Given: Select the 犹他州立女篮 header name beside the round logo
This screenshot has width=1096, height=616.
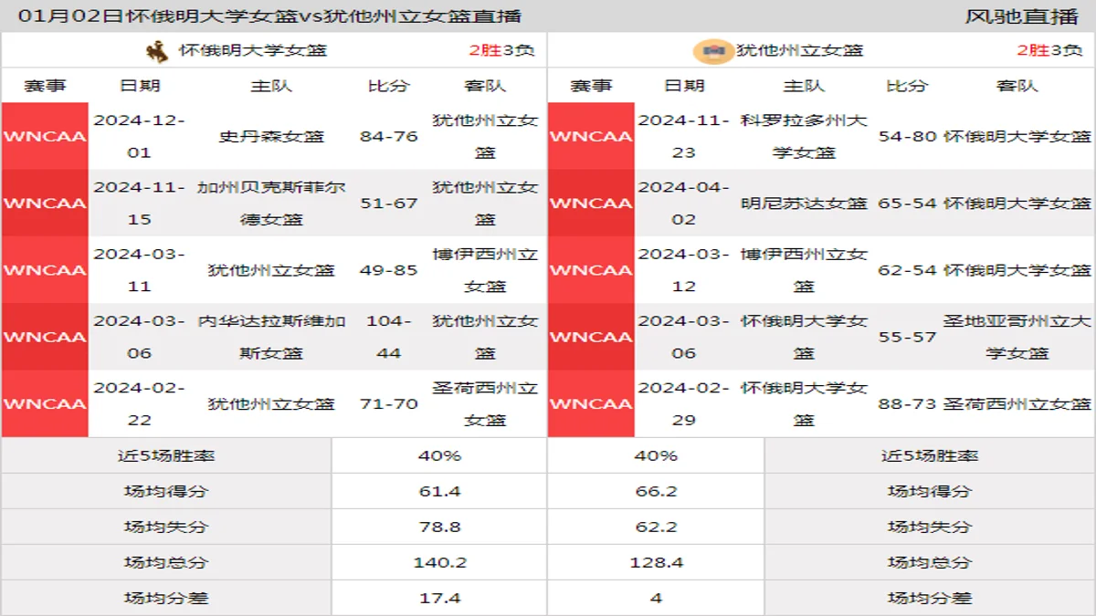Looking at the screenshot, I should [x=800, y=51].
